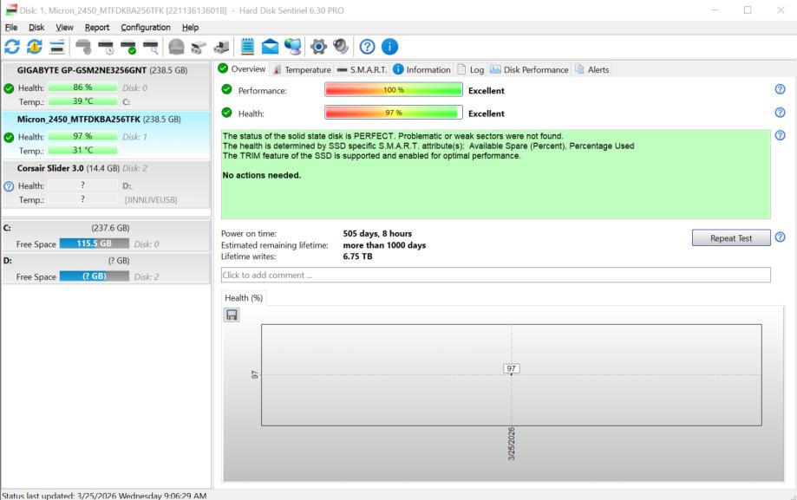Click the blue Refresh disk information icon
797x500 pixels.
click(x=12, y=47)
